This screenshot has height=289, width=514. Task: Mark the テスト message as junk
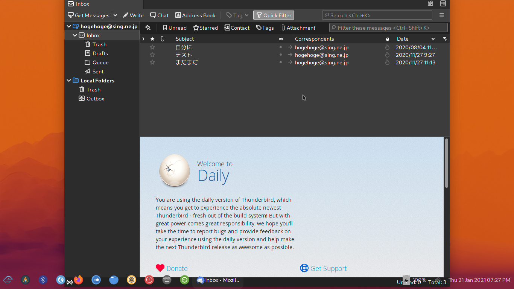pos(388,55)
